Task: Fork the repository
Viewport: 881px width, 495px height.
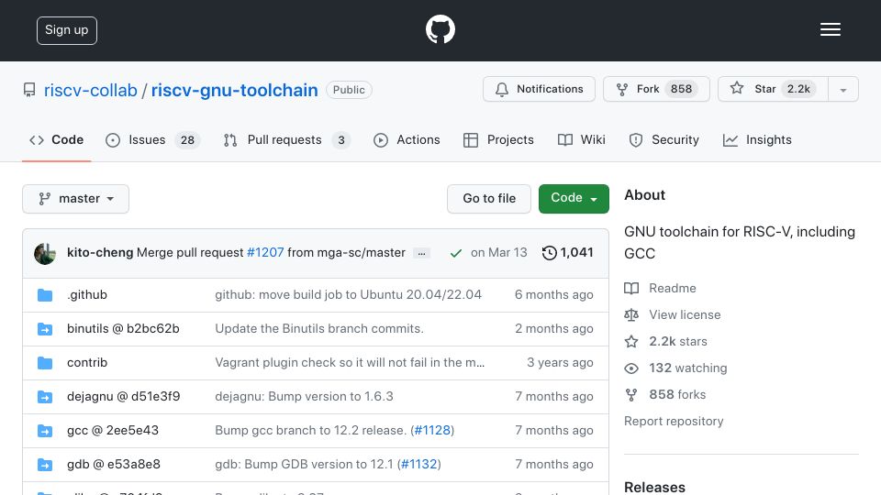Action: tap(656, 89)
